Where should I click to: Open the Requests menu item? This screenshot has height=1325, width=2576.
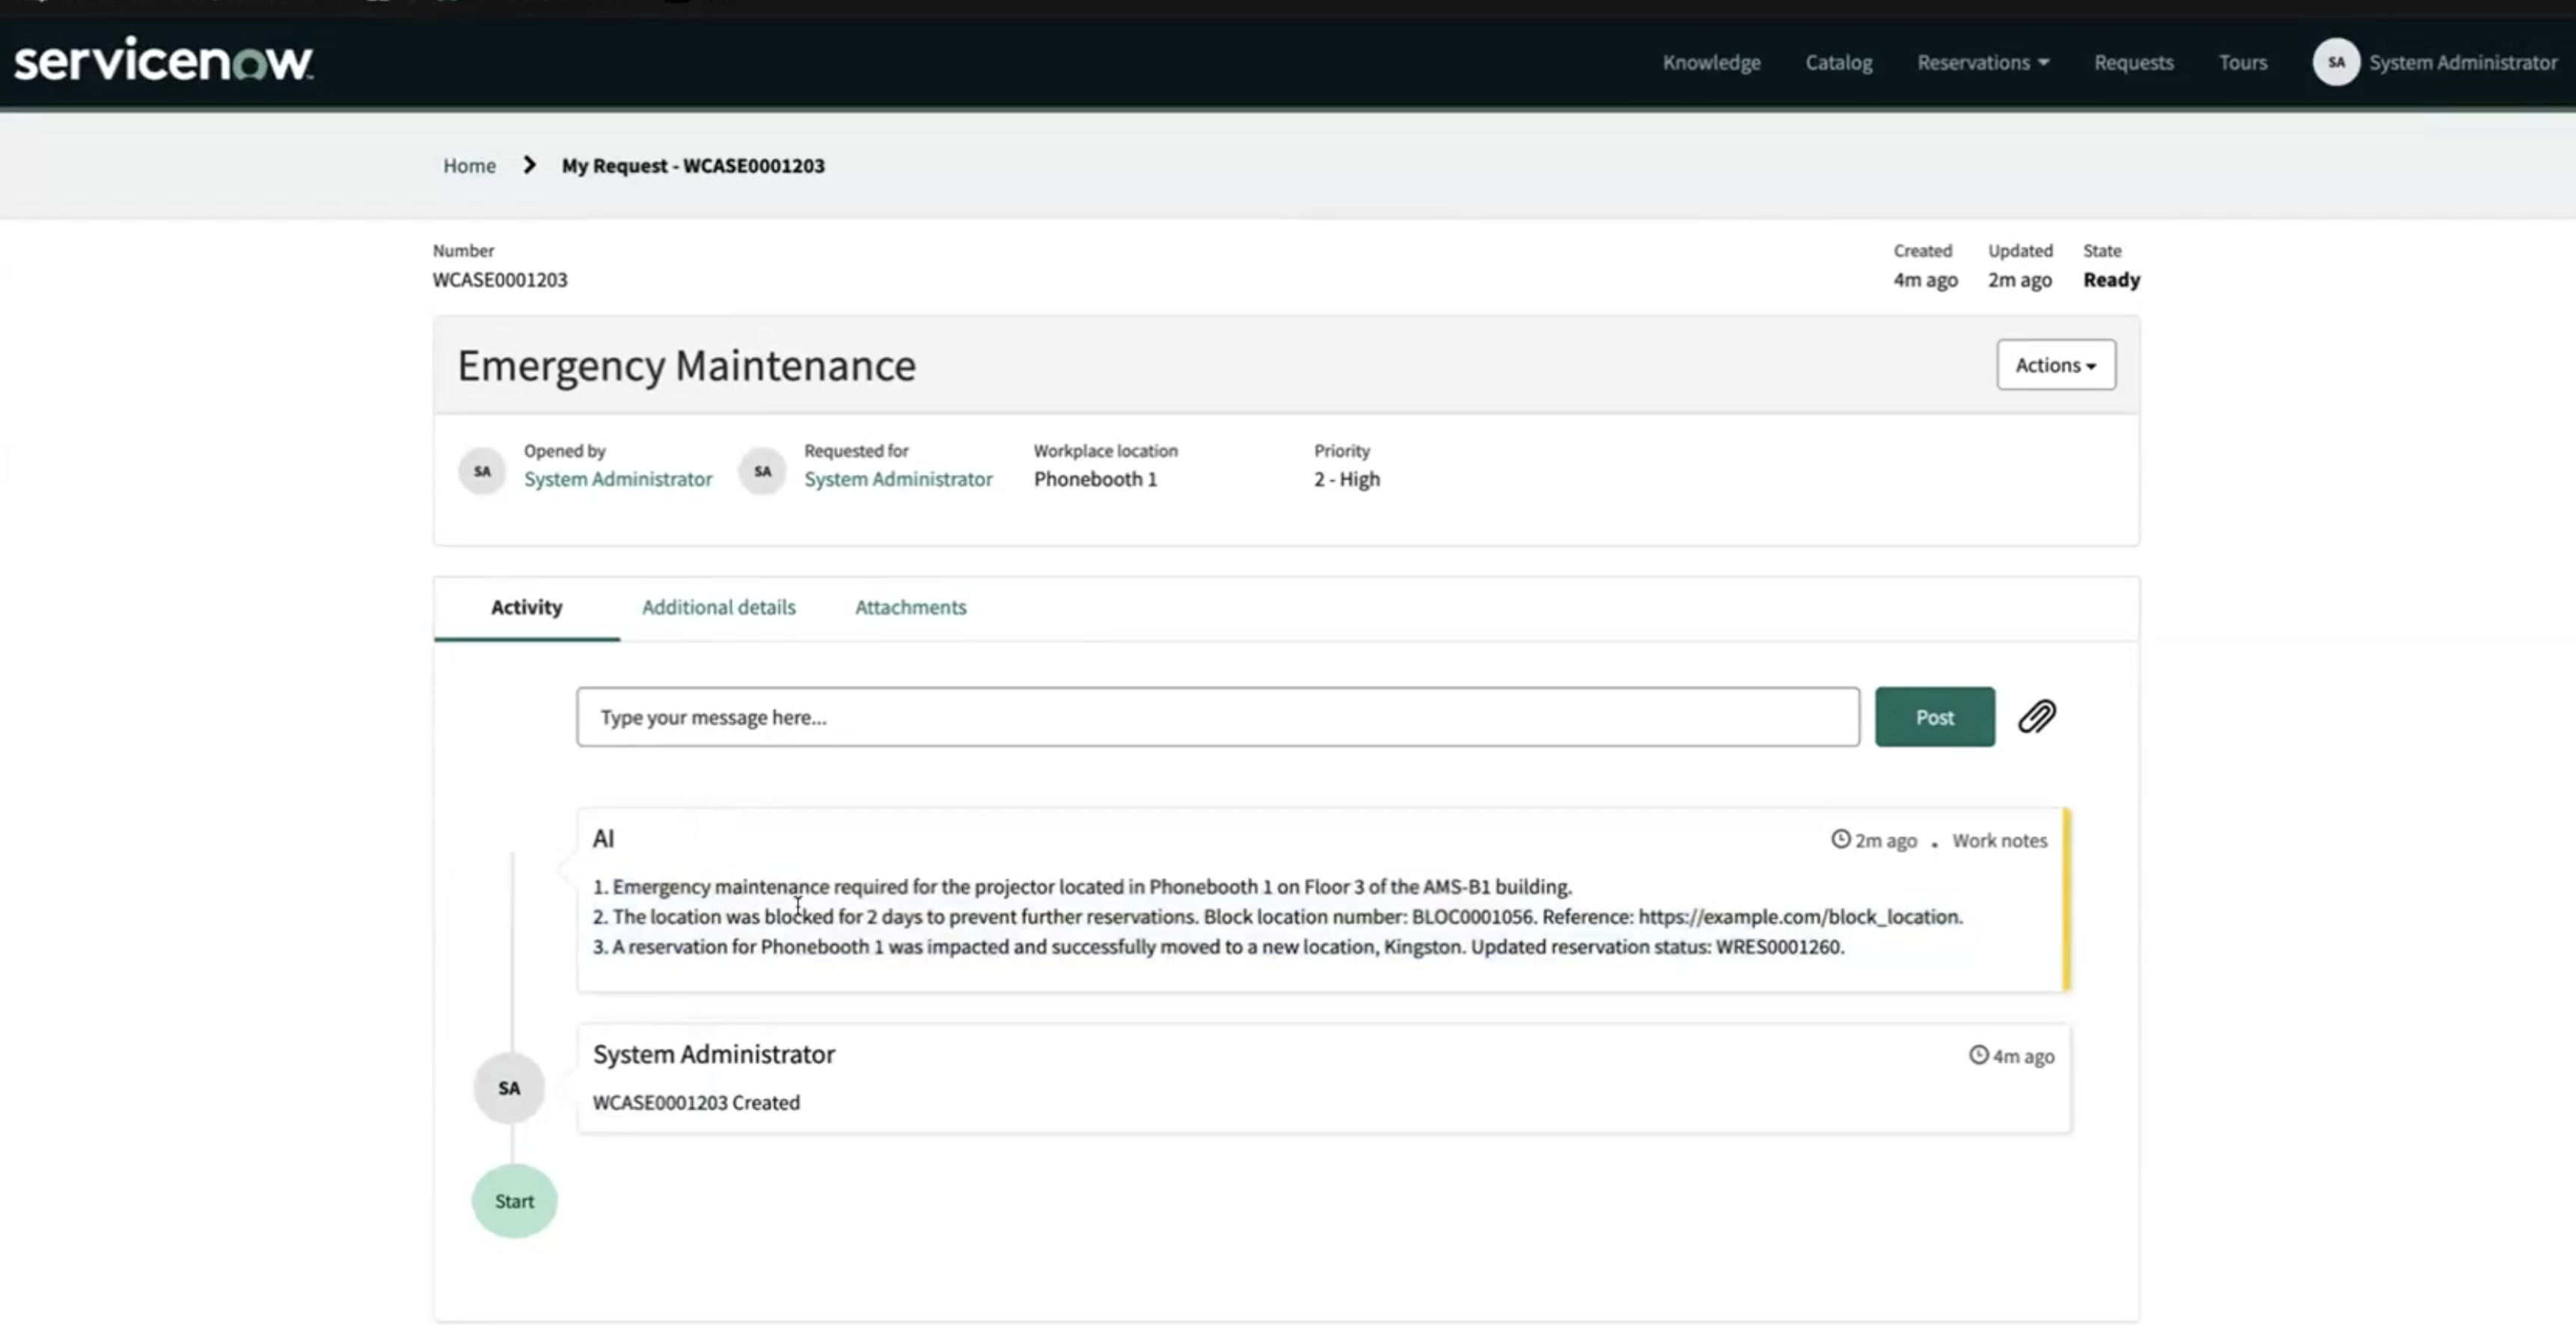coord(2133,62)
